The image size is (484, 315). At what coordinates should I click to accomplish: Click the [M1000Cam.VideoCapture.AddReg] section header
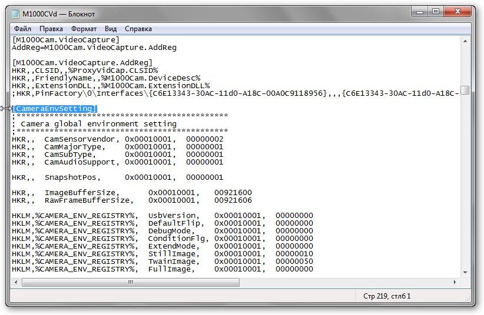[x=82, y=63]
